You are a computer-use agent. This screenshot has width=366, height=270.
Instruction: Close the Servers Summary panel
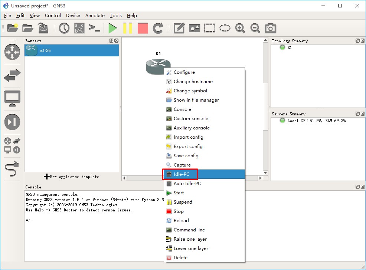pyautogui.click(x=363, y=114)
